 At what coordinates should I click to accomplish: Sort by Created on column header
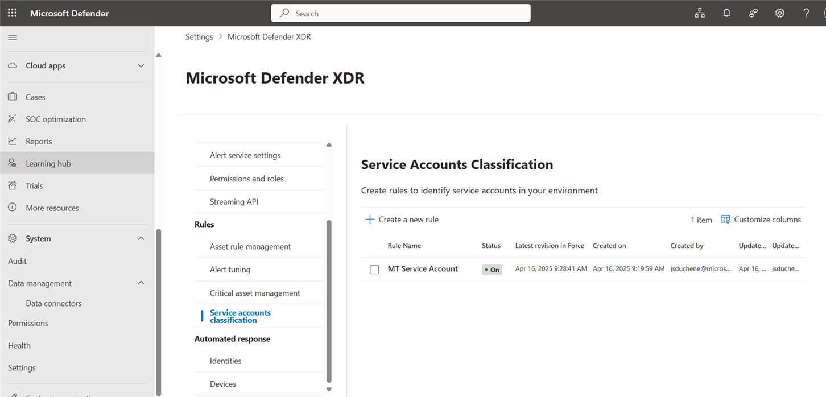click(x=609, y=246)
